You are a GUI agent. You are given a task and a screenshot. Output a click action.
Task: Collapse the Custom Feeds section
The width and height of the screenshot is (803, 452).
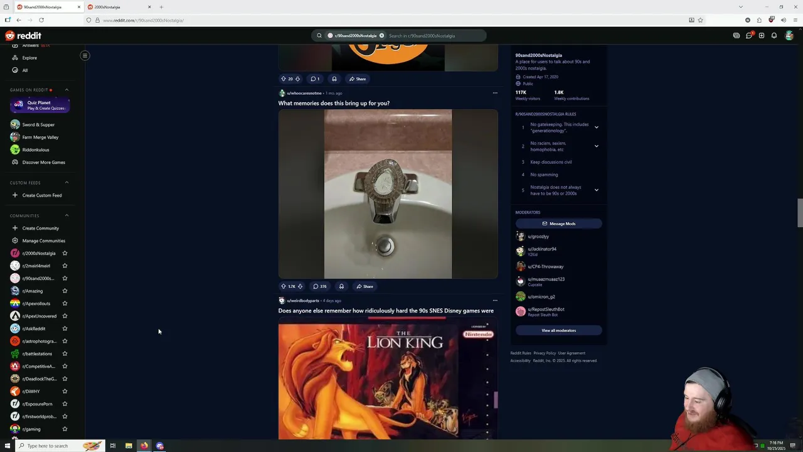pyautogui.click(x=66, y=183)
